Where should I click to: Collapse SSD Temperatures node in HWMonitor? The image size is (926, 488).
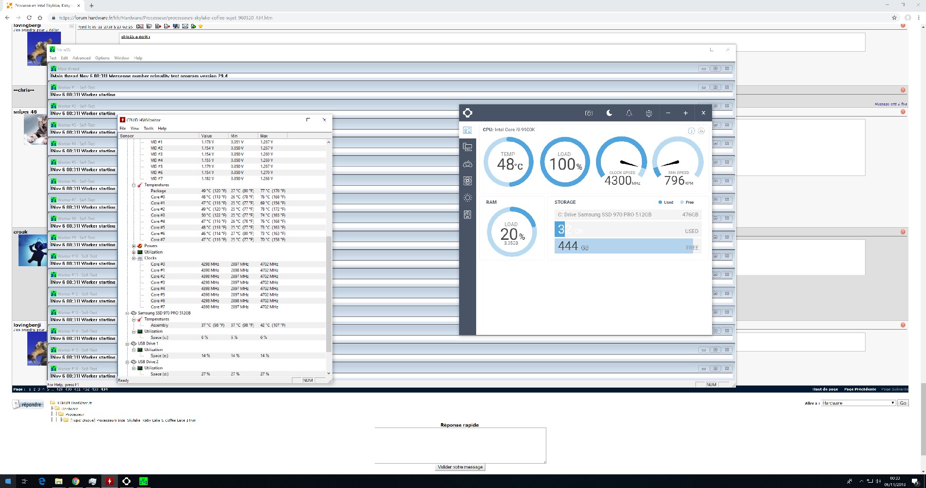tap(134, 319)
